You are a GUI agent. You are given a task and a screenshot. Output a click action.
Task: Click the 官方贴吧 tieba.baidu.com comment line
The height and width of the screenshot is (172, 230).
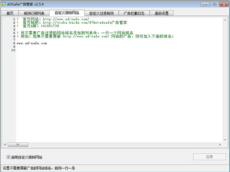pos(69,23)
